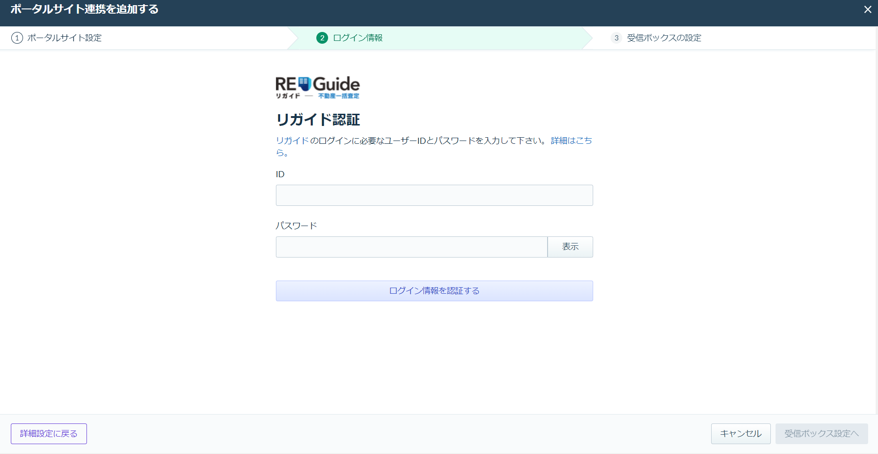Click the green step 2 number circle
Image resolution: width=878 pixels, height=454 pixels.
pyautogui.click(x=322, y=38)
